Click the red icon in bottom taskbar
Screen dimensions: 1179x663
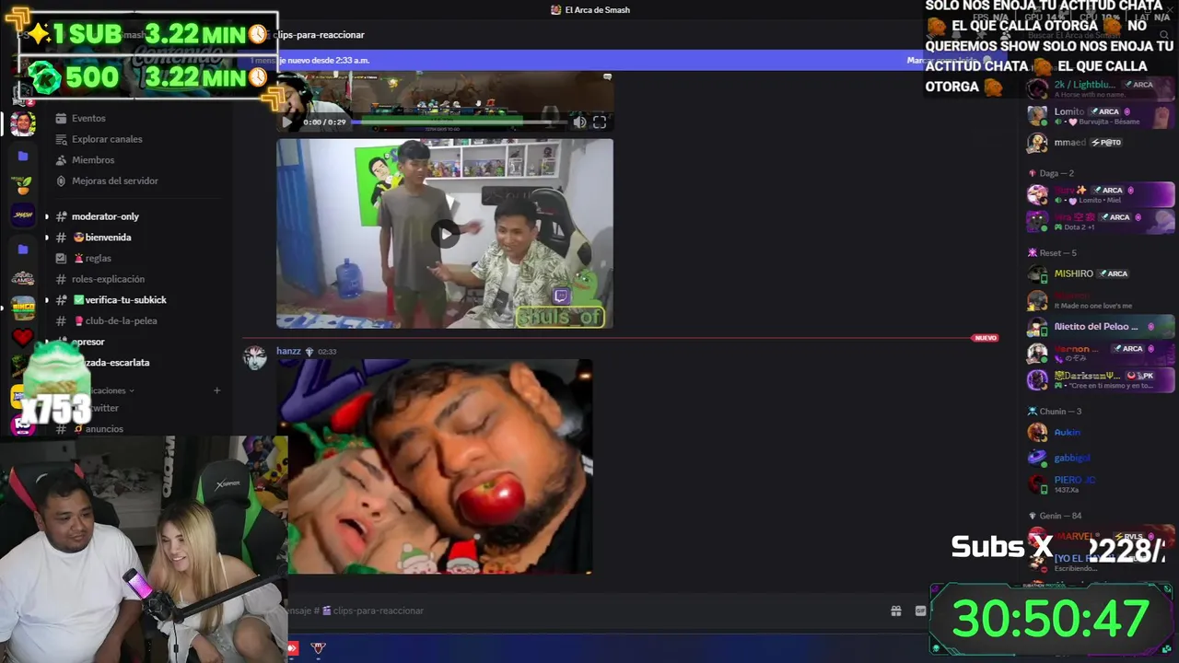293,648
